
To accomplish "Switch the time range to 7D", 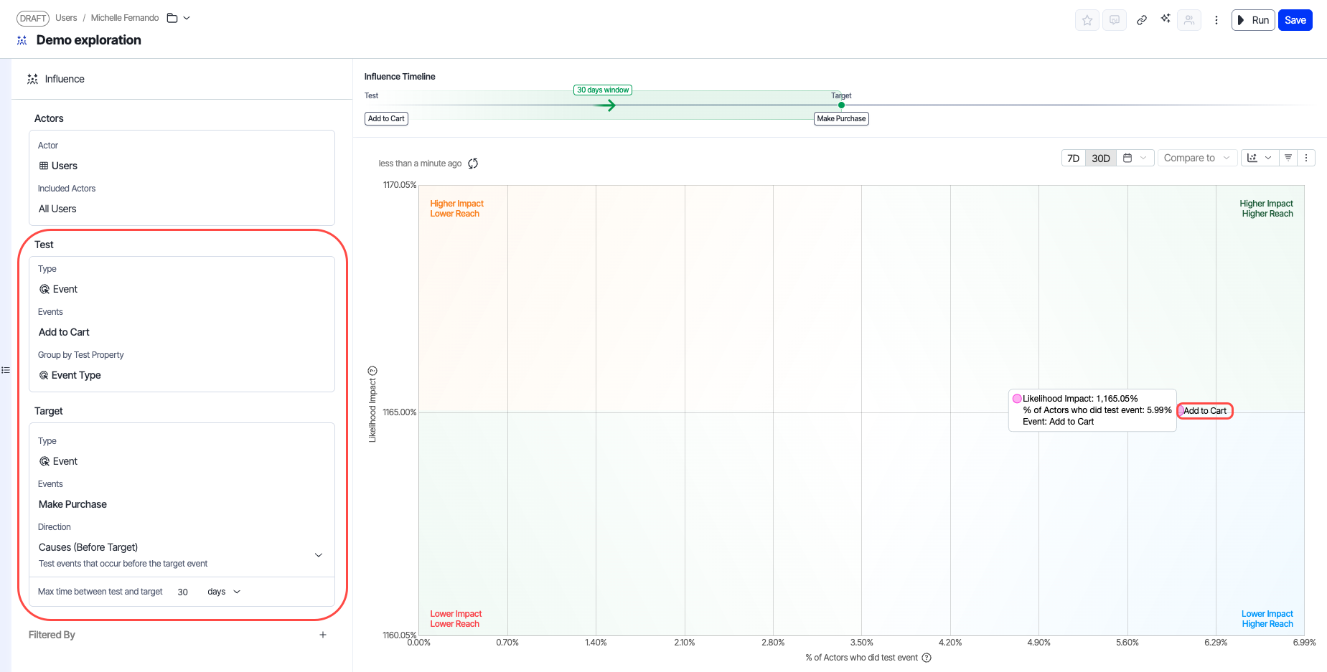I will pos(1073,158).
